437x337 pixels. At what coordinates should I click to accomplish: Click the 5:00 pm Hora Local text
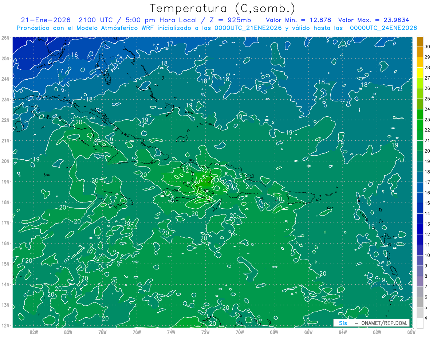pos(161,20)
